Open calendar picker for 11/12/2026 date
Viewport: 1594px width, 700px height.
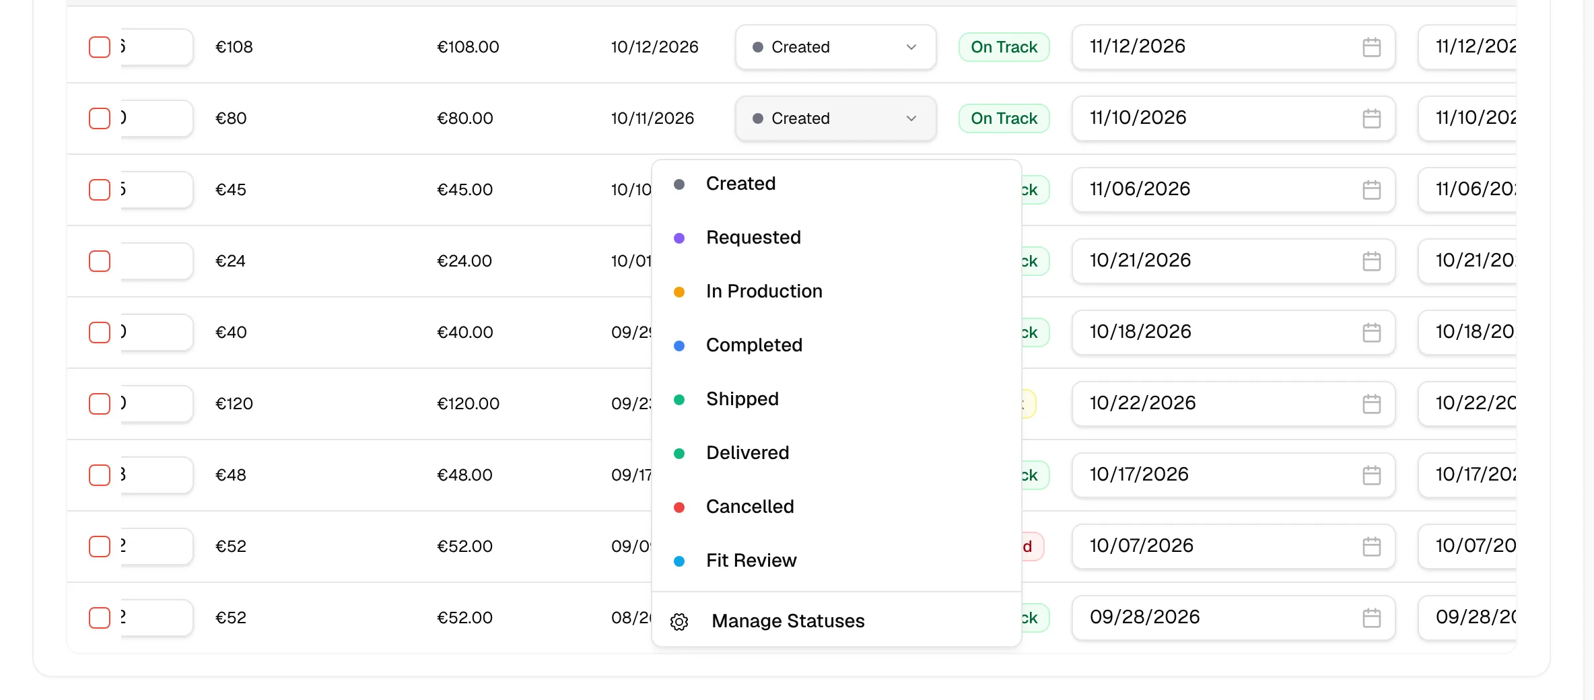click(1371, 47)
